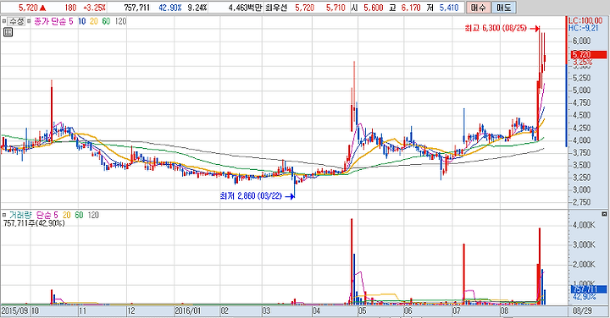
Task: Select the orange 20-day price average label
Action: click(94, 21)
